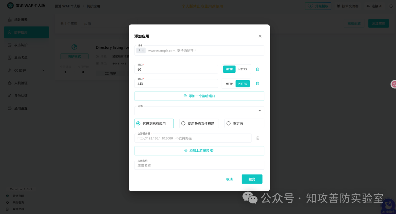Select HTTP for port 80
This screenshot has height=214, width=396.
[x=229, y=69]
